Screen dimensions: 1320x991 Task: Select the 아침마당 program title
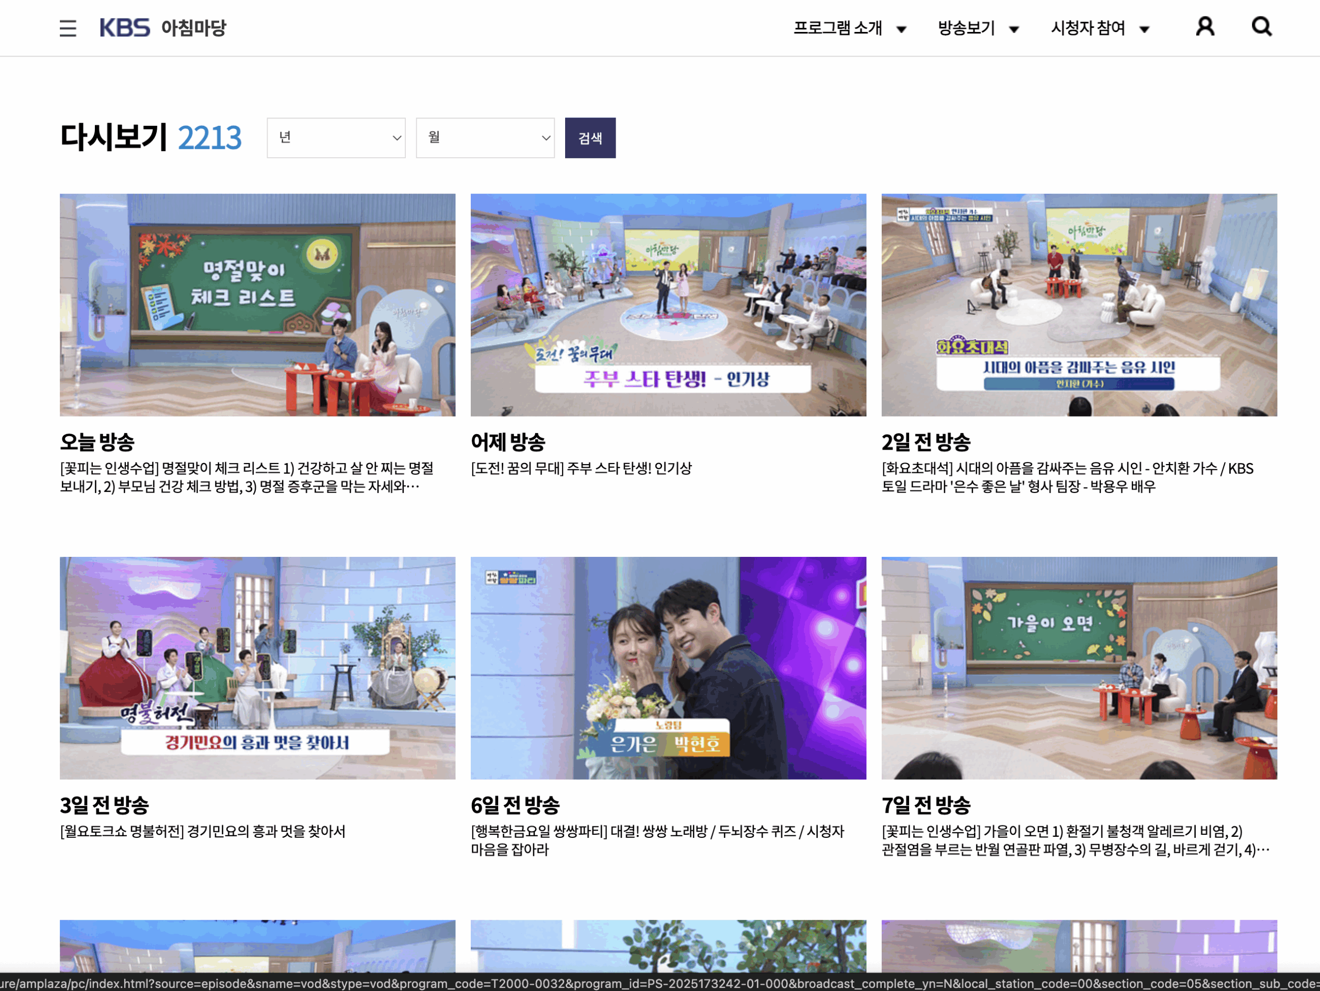tap(193, 28)
